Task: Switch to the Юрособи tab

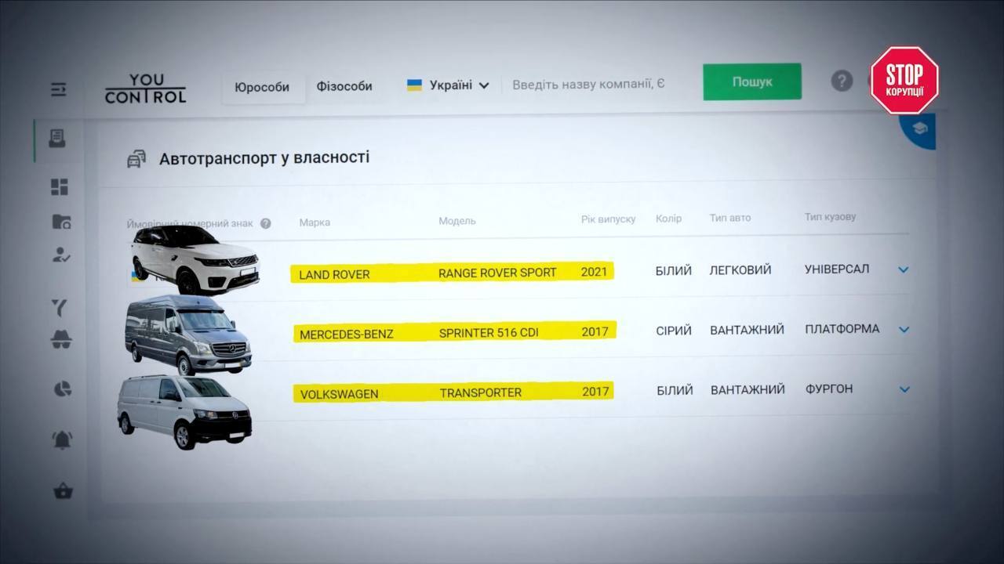Action: [262, 87]
